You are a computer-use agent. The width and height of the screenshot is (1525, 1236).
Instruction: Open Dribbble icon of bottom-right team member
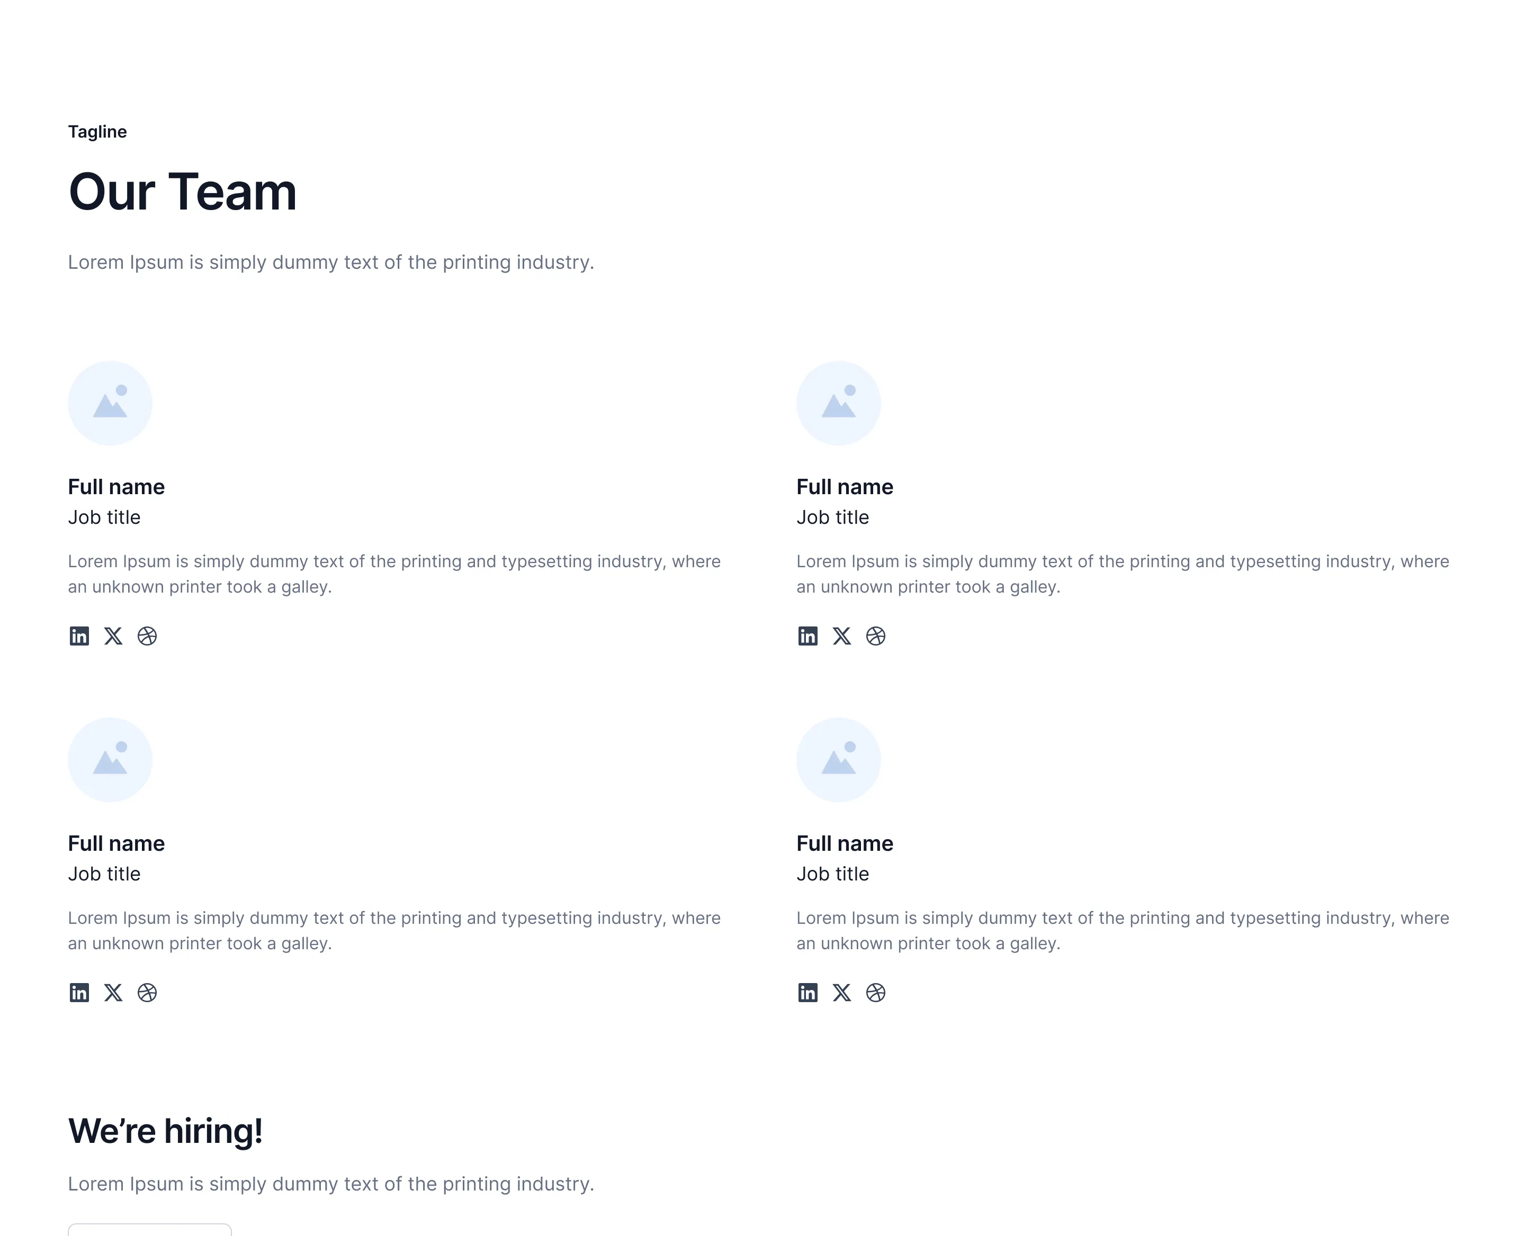(876, 993)
